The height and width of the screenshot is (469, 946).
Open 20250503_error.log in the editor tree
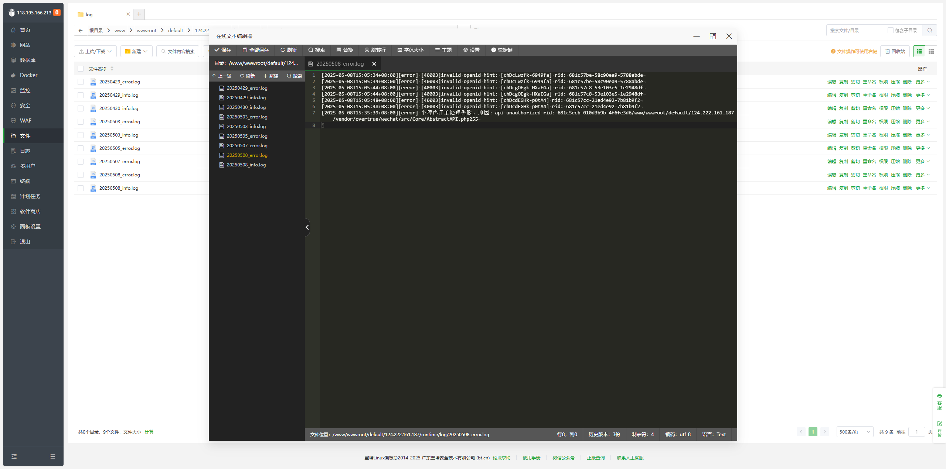coord(247,117)
